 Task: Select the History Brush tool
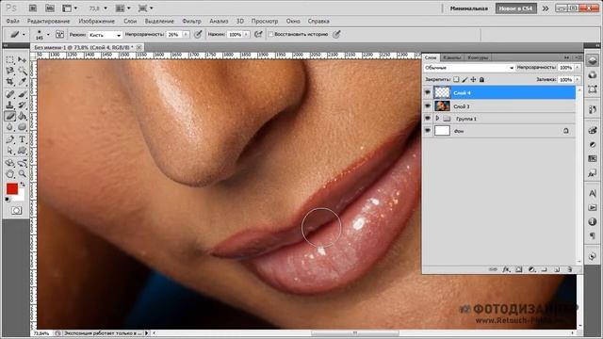point(22,105)
